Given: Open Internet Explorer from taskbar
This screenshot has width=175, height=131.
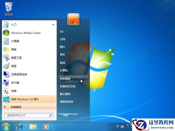Looking at the screenshot, I should pos(20,127).
